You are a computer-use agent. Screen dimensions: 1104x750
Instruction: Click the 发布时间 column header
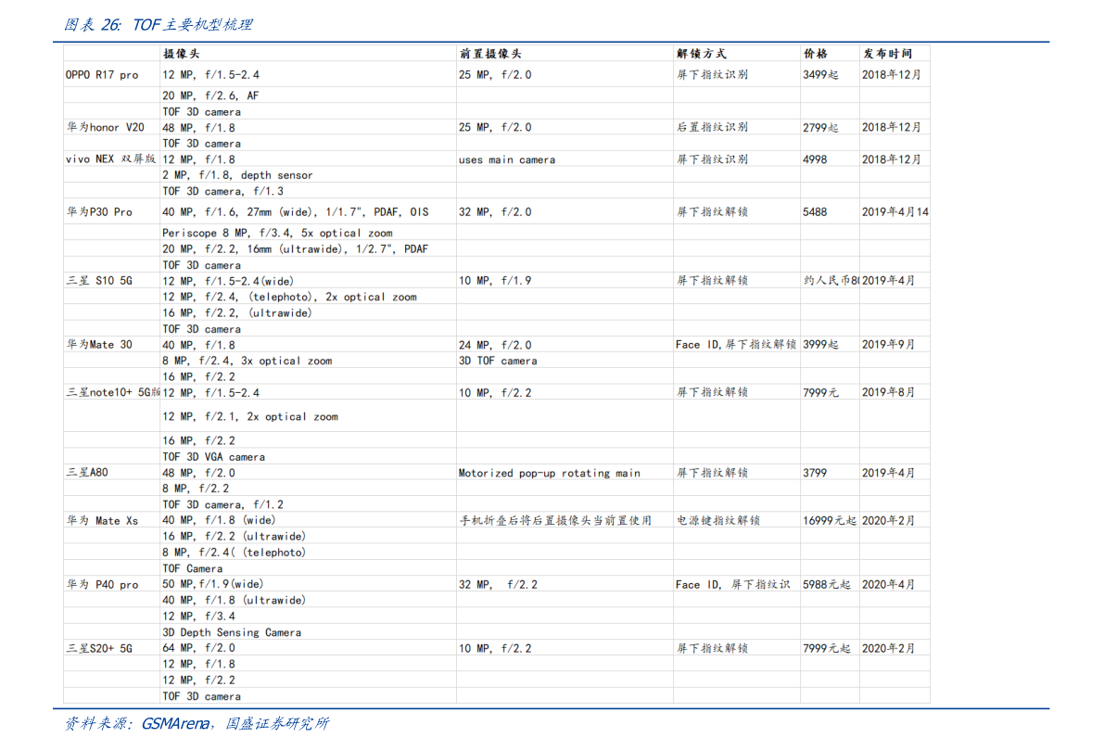click(x=887, y=54)
